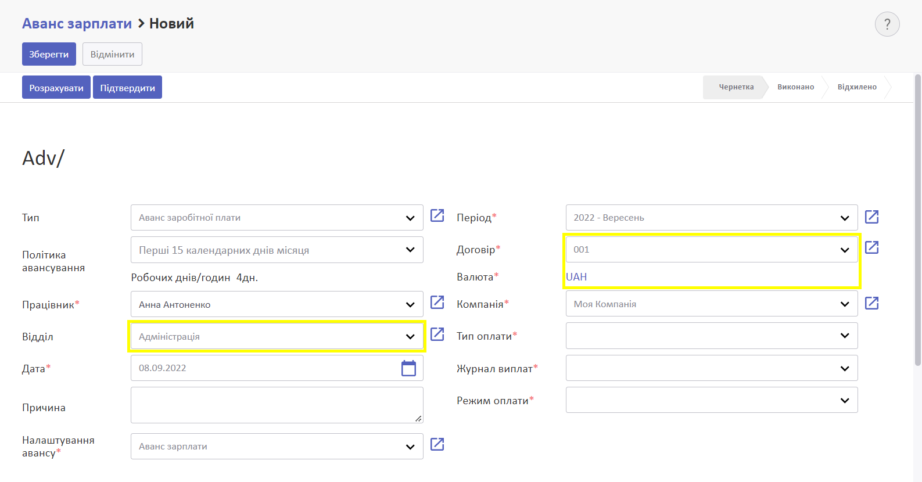The image size is (922, 482).
Task: Click the Зберегти button
Action: pos(49,54)
